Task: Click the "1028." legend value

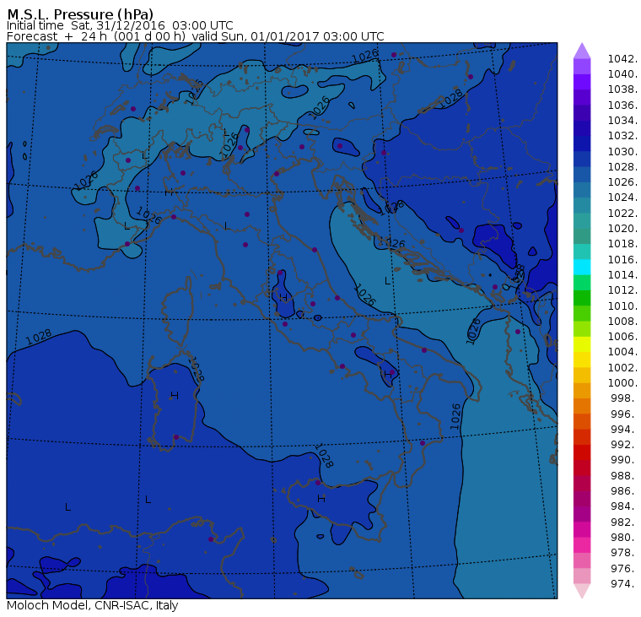Action: coord(622,167)
